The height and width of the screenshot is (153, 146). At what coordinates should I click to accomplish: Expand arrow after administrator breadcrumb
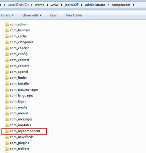[108, 5]
